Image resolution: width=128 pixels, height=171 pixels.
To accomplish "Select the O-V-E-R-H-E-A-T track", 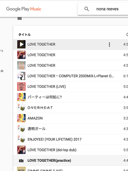I will tap(71, 108).
